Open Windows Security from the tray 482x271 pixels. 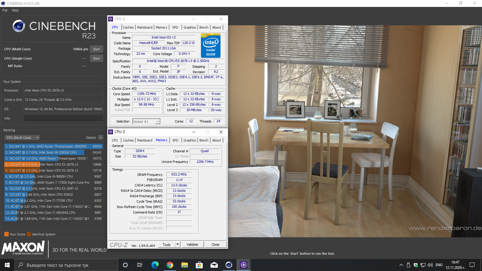(x=416, y=265)
